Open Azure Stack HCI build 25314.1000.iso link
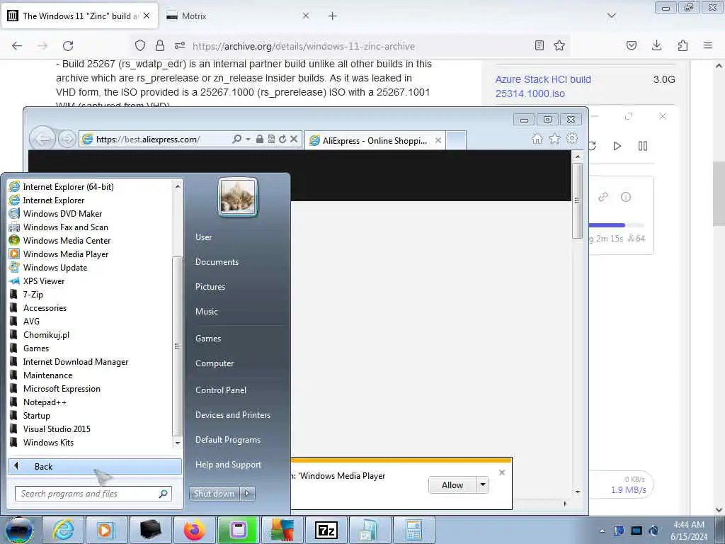The width and height of the screenshot is (725, 544). tap(543, 86)
